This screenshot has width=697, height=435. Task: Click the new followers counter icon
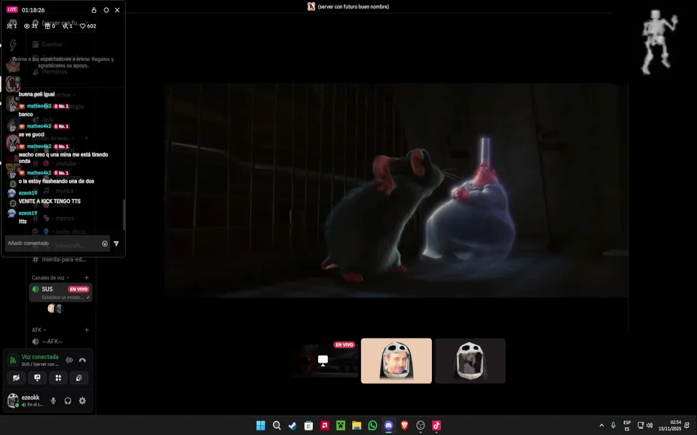click(x=68, y=26)
